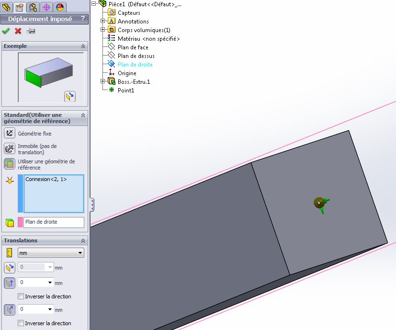Select Connexion<2, 1> in the selection box
Image resolution: width=396 pixels, height=330 pixels.
click(x=46, y=179)
